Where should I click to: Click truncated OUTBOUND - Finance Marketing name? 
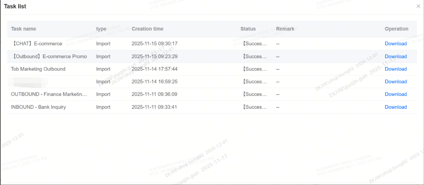49,94
